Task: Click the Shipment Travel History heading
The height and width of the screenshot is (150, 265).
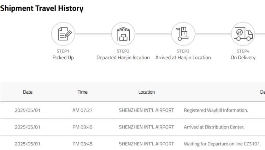Action: pos(42,8)
